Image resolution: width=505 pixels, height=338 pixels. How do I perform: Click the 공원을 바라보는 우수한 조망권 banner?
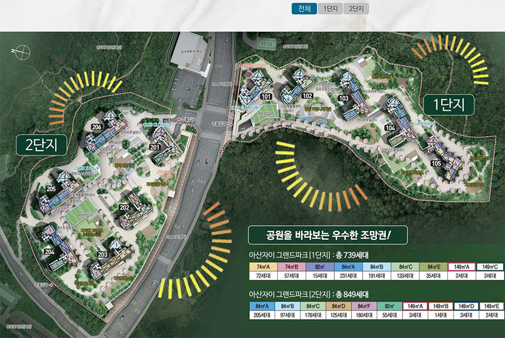tap(328, 235)
